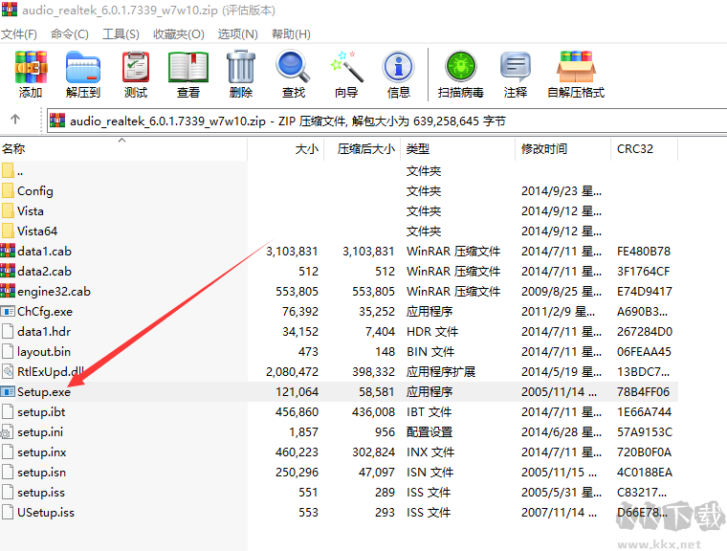Click the engine32.cab archive icon
Screen dimensions: 727x551
tap(8, 291)
